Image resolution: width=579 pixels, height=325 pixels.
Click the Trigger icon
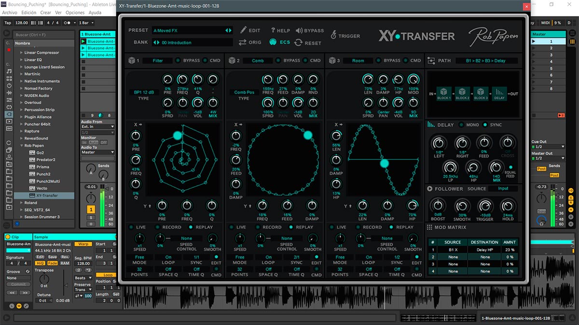pyautogui.click(x=333, y=35)
